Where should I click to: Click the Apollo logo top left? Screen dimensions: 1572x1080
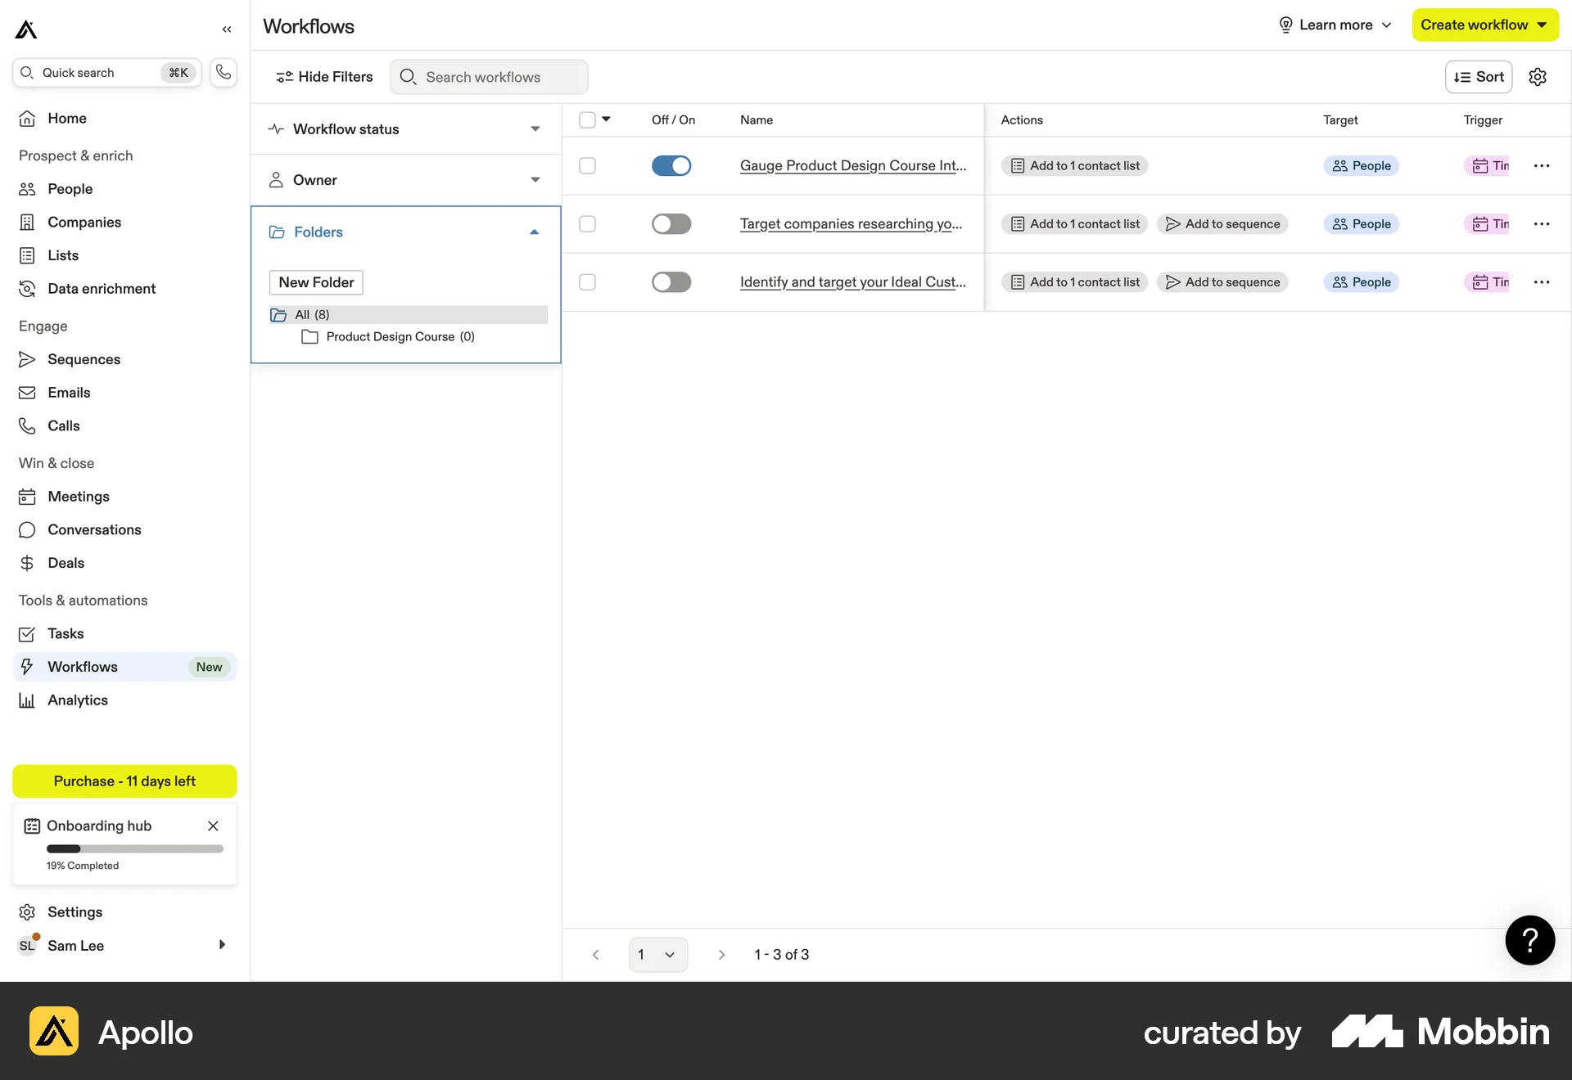[x=27, y=29]
